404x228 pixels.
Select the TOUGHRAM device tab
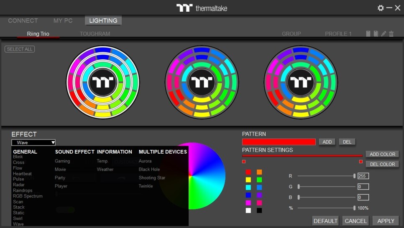[x=95, y=34]
